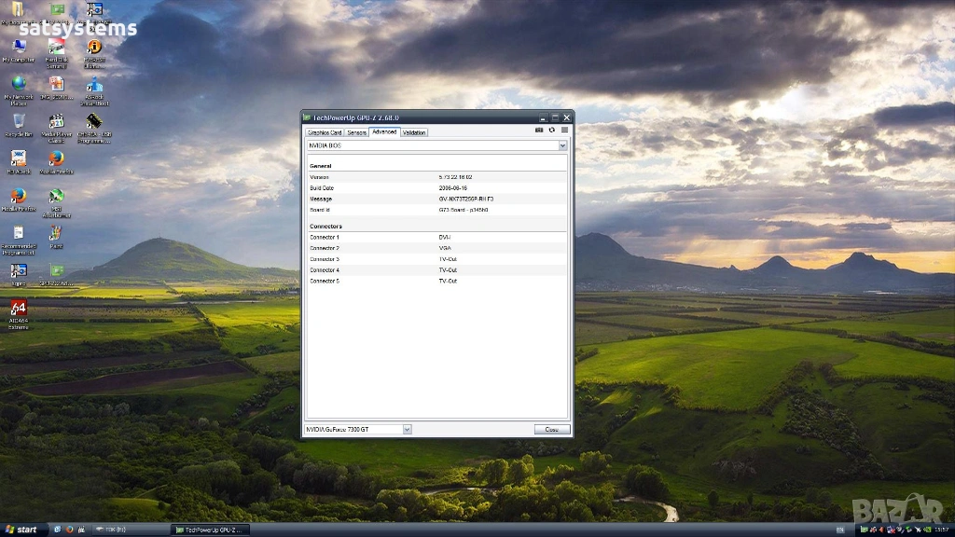Select the Message row in General
The width and height of the screenshot is (955, 537).
(x=436, y=199)
